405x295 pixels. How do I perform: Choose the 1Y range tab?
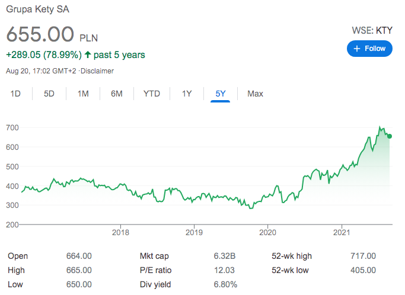click(187, 94)
